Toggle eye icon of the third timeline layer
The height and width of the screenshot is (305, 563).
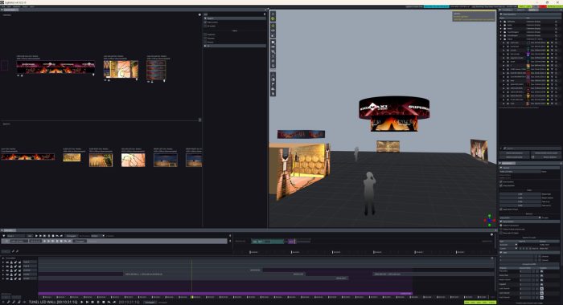pyautogui.click(x=6, y=270)
